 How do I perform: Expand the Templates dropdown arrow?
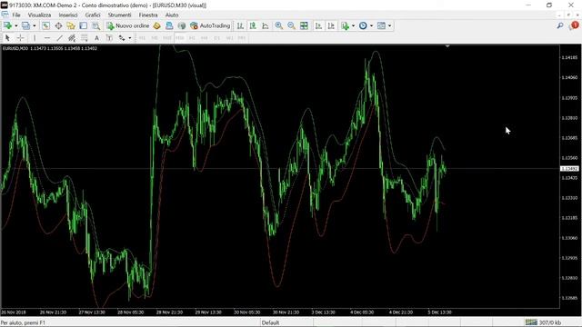389,26
